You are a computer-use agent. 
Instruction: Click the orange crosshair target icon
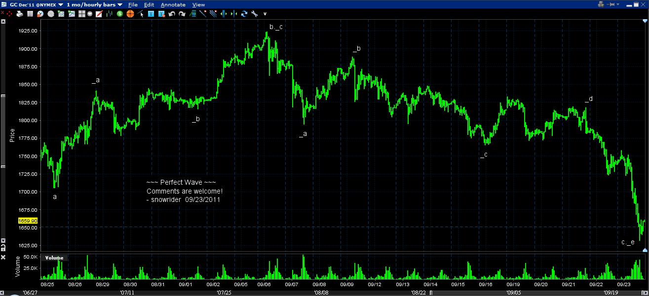click(x=131, y=14)
